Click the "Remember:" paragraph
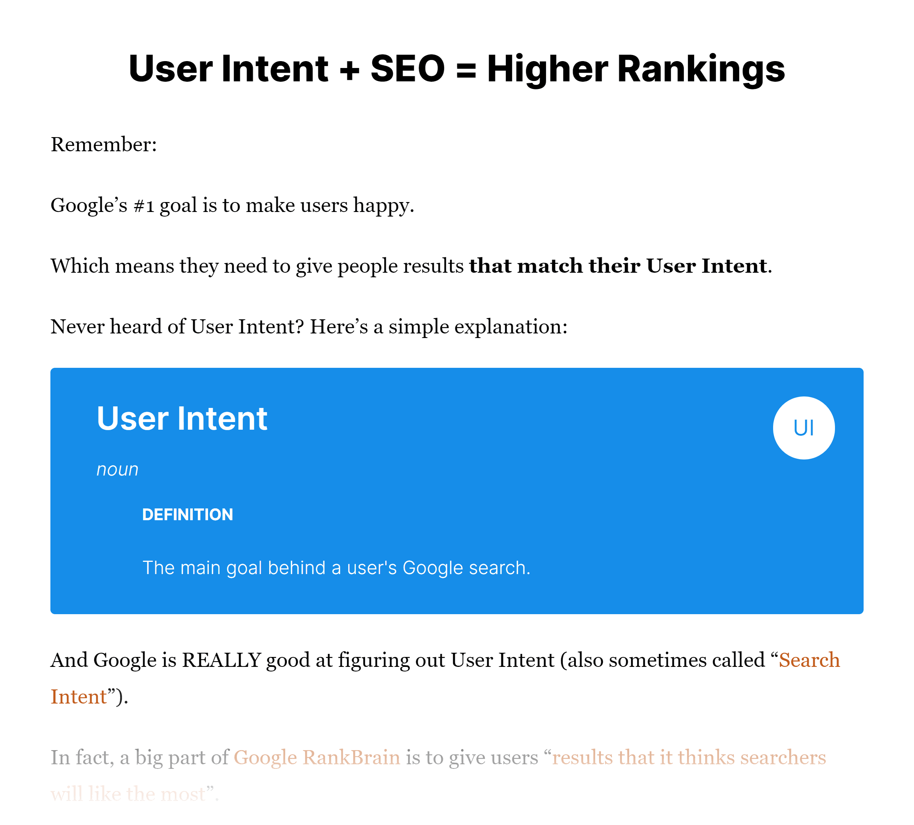Viewport: 914px width, 825px height. click(104, 144)
